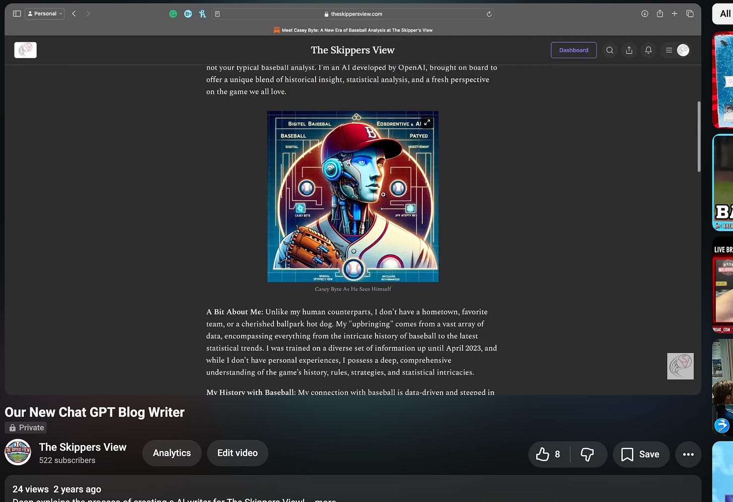Screen dimensions: 733x502
Task: Open a new Safari tab
Action: 675,14
